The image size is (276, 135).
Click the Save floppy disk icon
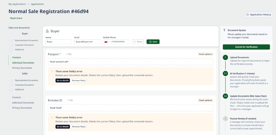[x=150, y=42]
